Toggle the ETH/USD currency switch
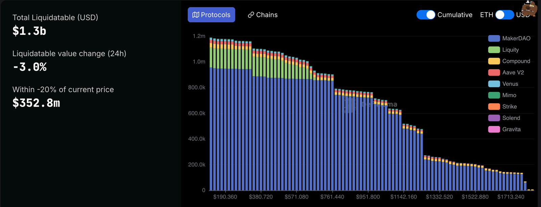 pyautogui.click(x=504, y=15)
